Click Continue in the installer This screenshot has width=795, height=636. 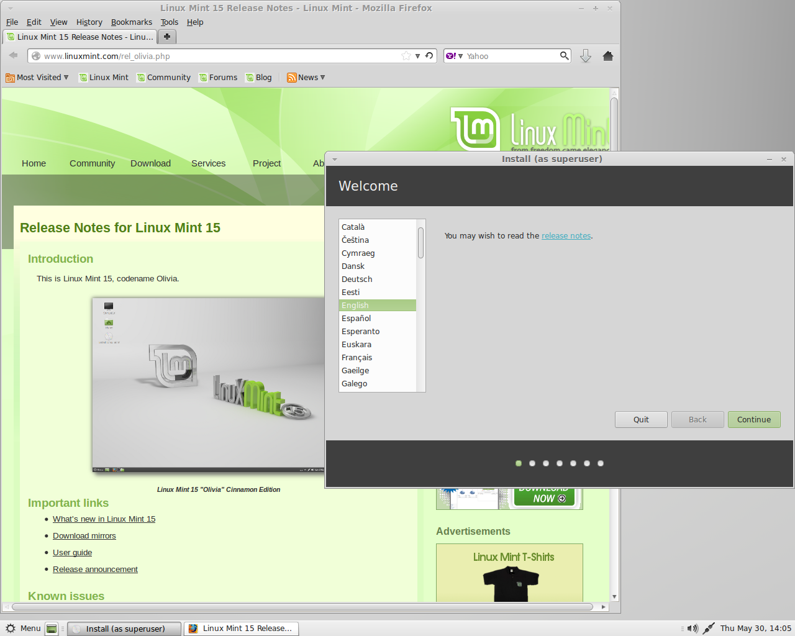(754, 420)
